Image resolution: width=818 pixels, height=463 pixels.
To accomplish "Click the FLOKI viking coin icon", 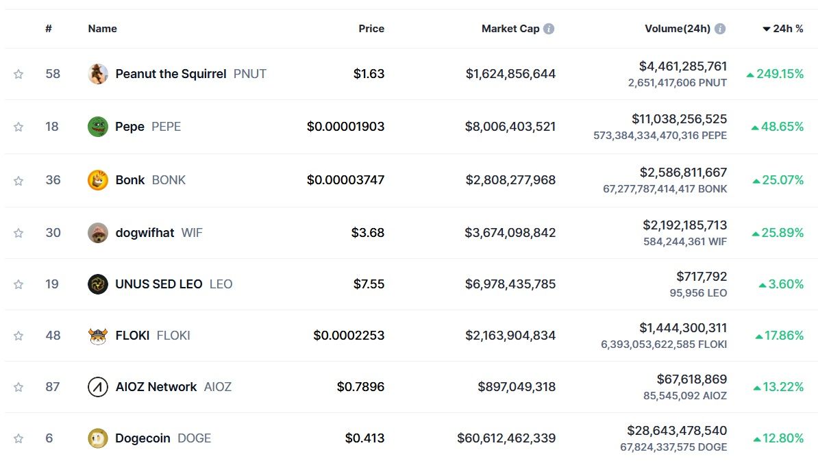I will click(98, 336).
